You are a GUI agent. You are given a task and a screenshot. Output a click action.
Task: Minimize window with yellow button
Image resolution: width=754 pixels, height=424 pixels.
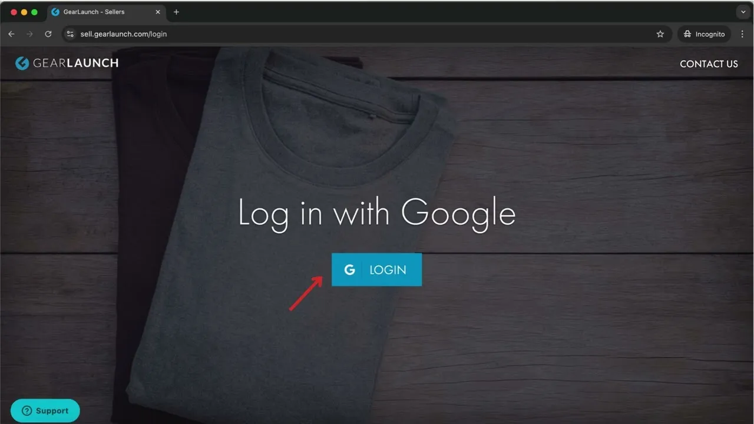24,12
